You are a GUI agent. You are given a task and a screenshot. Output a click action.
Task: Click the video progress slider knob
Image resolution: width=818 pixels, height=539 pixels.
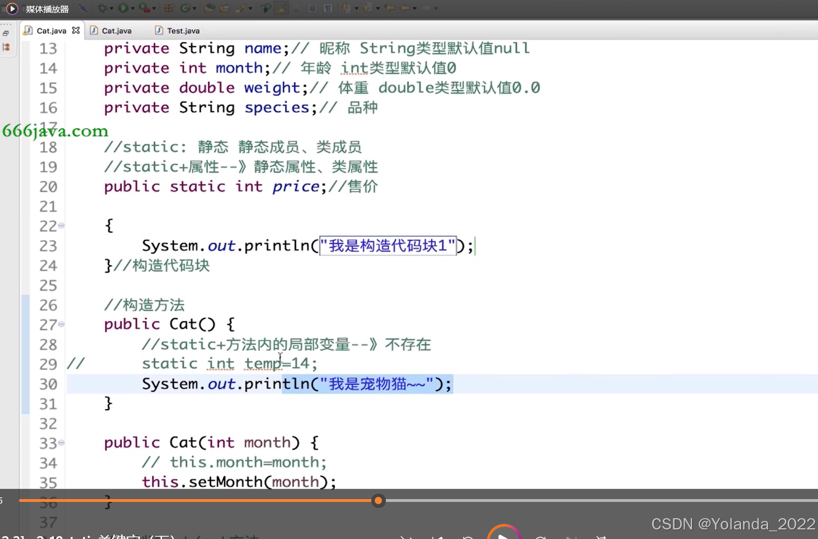coord(379,500)
